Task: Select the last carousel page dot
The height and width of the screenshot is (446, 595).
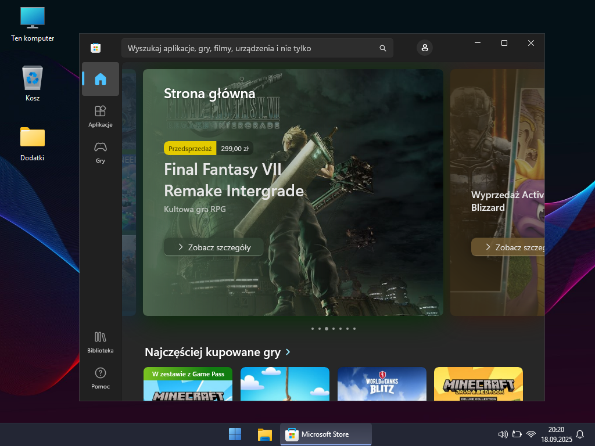Action: (x=354, y=329)
